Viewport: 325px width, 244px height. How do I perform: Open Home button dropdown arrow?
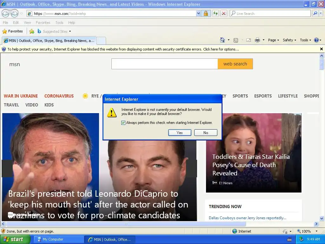point(229,40)
